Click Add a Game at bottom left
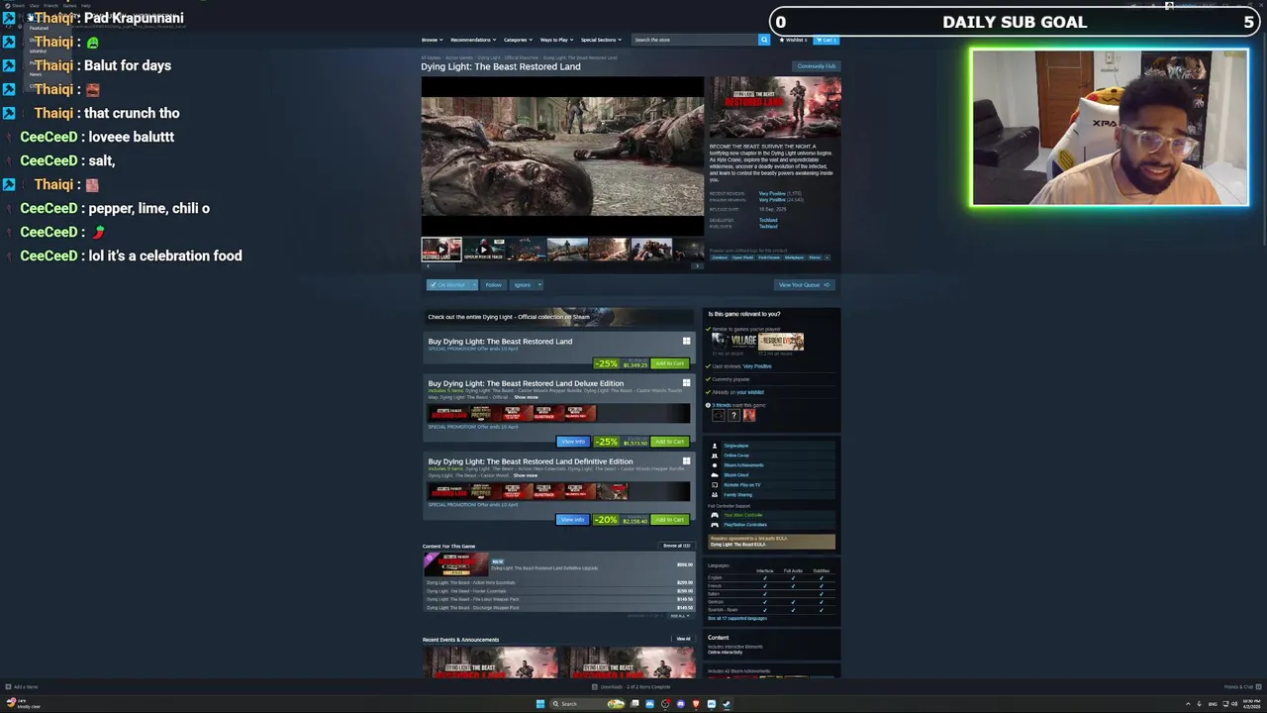 tap(23, 686)
